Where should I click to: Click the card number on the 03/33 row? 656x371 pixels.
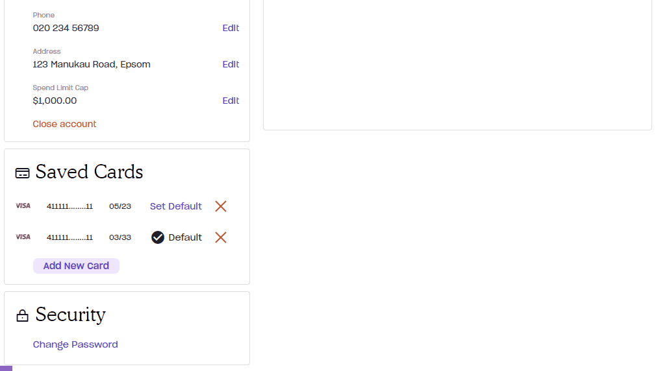pyautogui.click(x=69, y=238)
